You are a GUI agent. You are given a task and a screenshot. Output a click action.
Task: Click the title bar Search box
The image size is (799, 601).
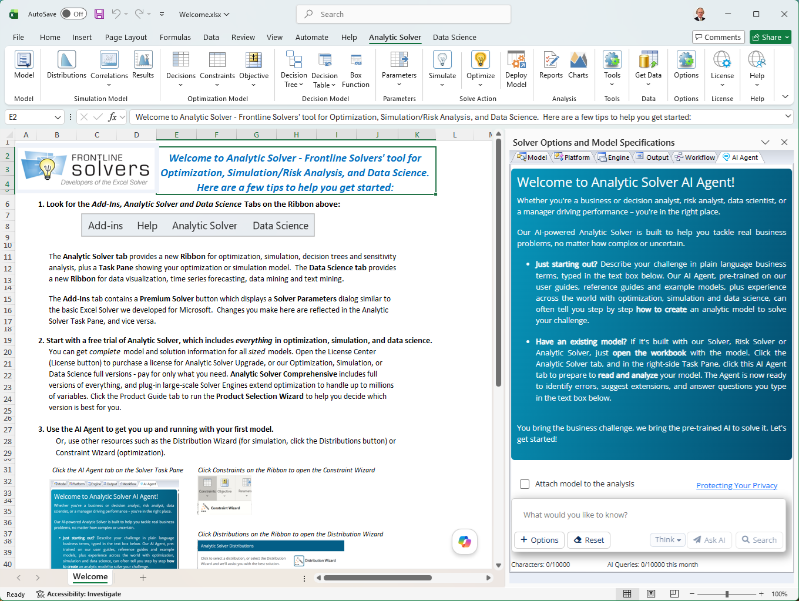point(404,14)
